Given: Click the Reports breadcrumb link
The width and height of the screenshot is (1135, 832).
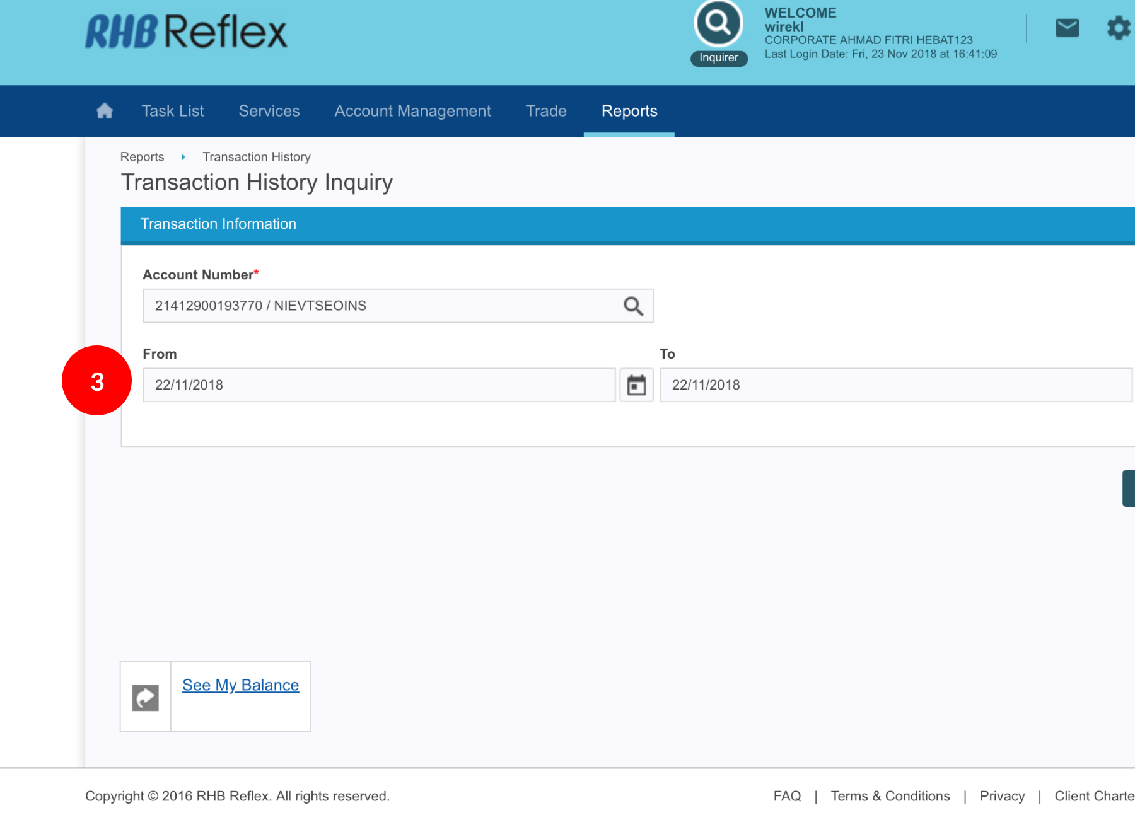Looking at the screenshot, I should (142, 157).
